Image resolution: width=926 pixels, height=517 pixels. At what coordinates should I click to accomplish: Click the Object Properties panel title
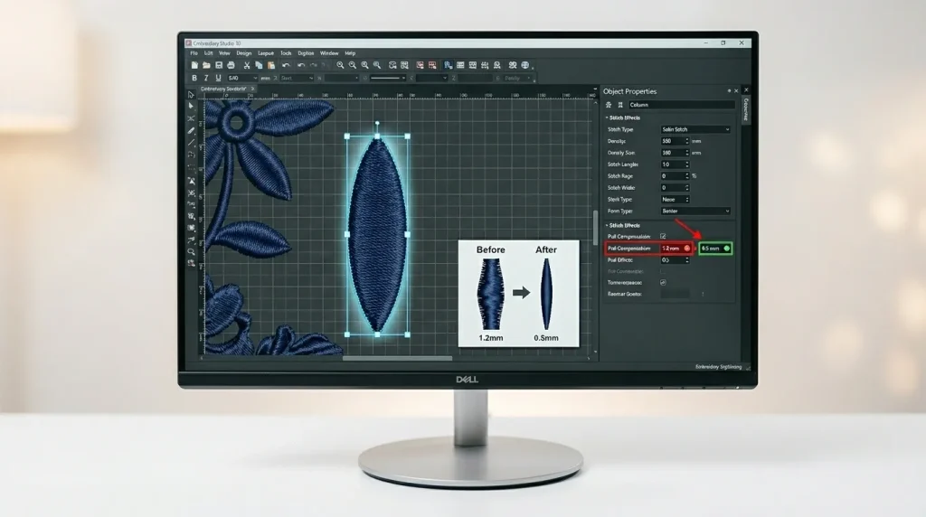pos(629,91)
